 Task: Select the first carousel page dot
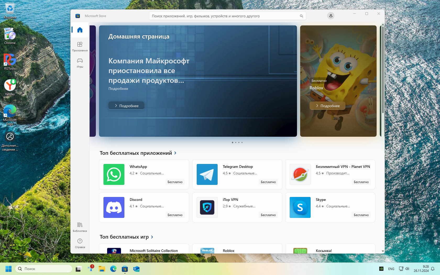(x=233, y=142)
